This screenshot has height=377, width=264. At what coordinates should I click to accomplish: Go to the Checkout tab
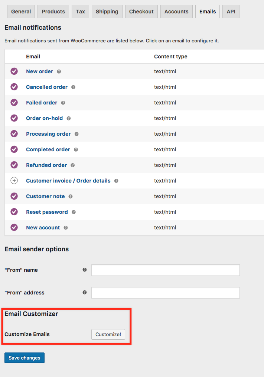click(x=141, y=12)
